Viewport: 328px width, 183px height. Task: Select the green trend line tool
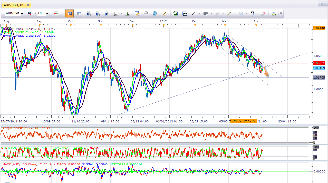click(229, 13)
